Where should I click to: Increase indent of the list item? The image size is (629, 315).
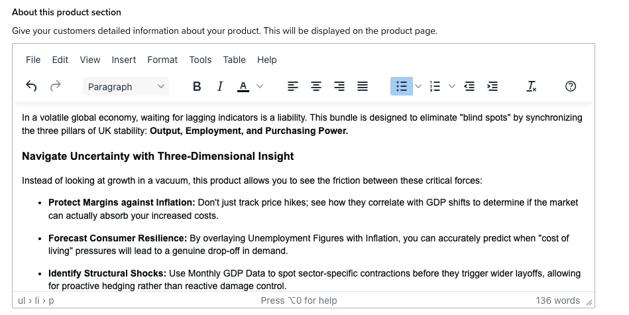click(x=492, y=86)
